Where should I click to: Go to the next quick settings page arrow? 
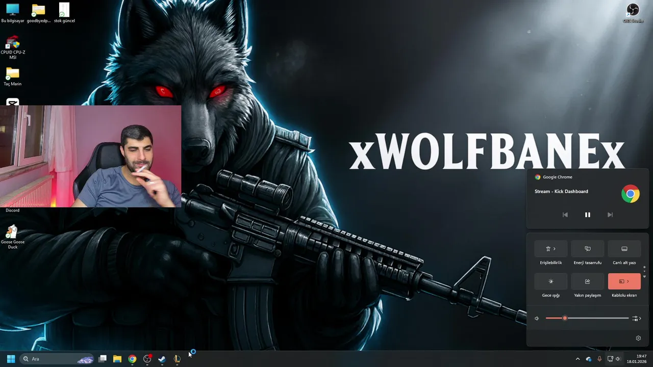tap(644, 276)
